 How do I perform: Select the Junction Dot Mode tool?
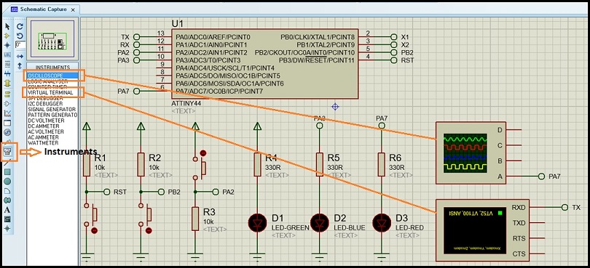7,46
